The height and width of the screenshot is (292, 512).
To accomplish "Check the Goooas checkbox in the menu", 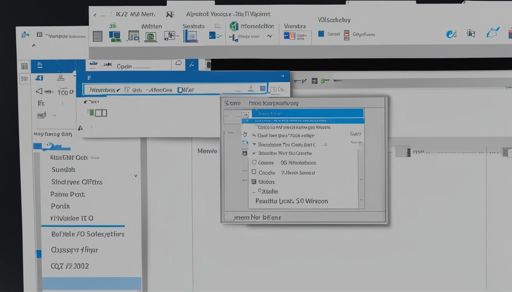I will click(x=254, y=162).
